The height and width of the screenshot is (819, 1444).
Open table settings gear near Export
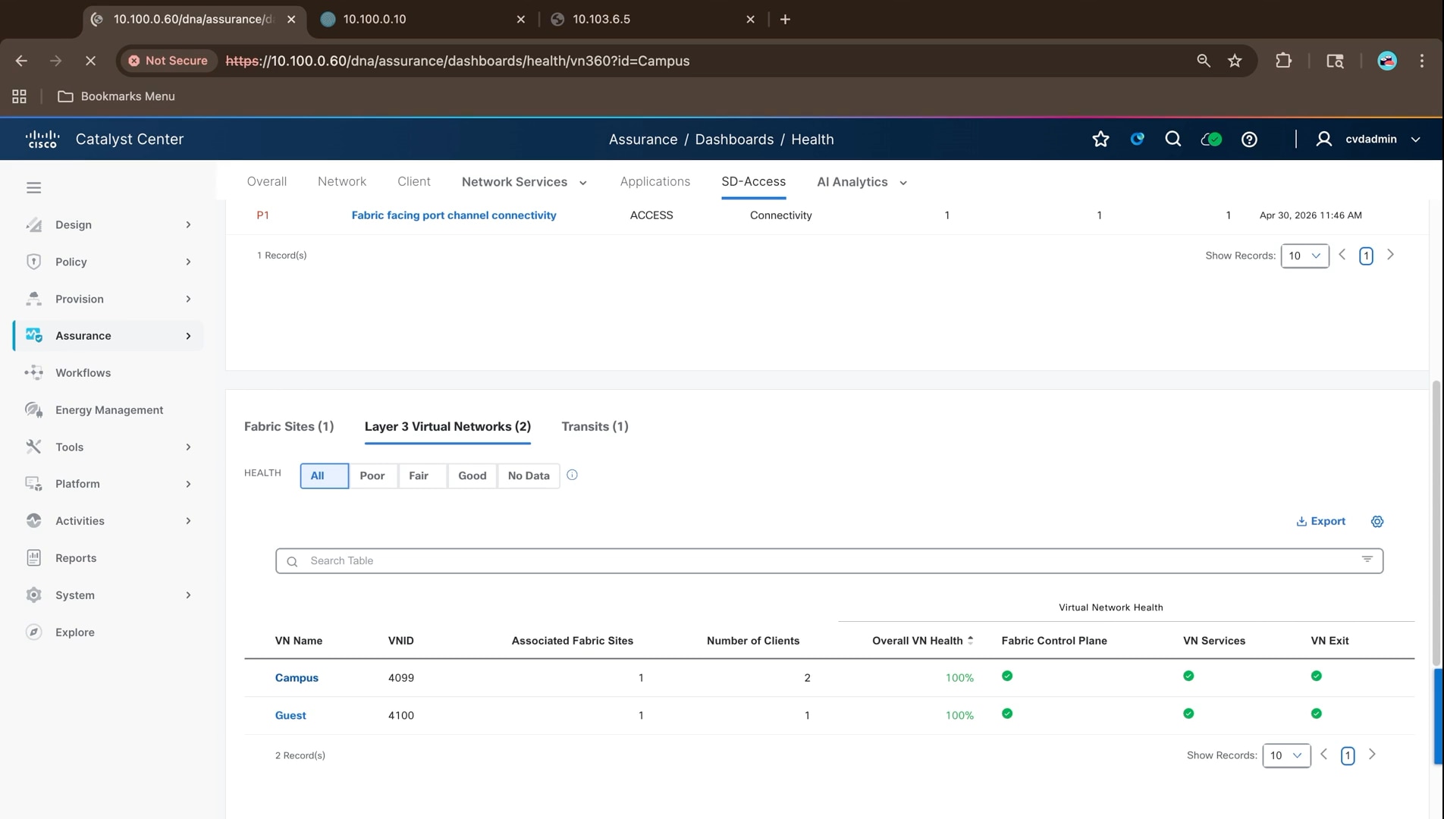pyautogui.click(x=1377, y=521)
